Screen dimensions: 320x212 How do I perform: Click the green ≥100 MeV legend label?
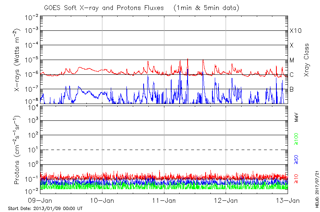click(296, 140)
